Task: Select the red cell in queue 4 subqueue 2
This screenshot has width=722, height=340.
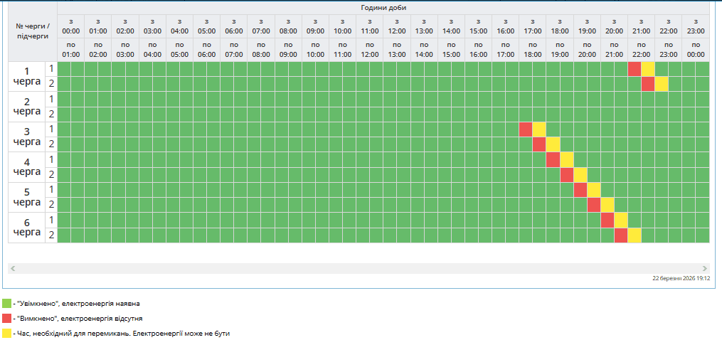Action: point(567,175)
